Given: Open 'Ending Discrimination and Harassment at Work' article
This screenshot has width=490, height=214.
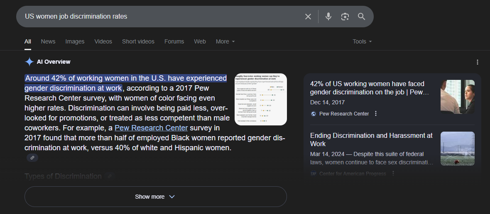Looking at the screenshot, I should 371,139.
